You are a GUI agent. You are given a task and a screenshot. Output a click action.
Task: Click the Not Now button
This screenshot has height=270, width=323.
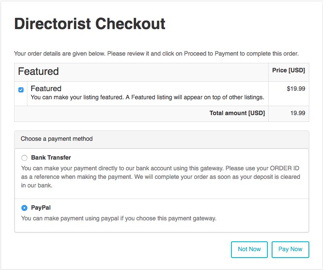click(249, 249)
